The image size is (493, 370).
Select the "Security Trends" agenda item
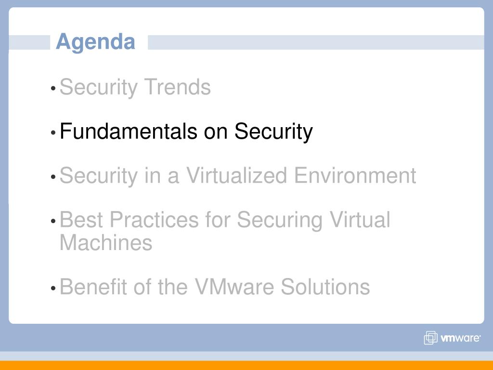(x=135, y=87)
